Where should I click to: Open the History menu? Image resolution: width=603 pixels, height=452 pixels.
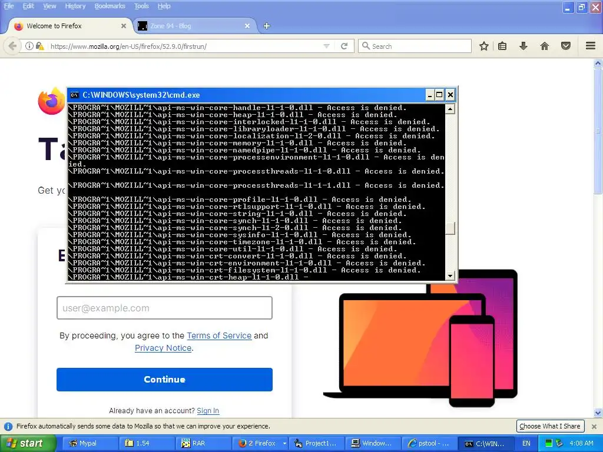point(75,6)
